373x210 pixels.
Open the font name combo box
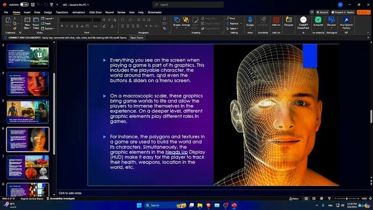pyautogui.click(x=76, y=20)
